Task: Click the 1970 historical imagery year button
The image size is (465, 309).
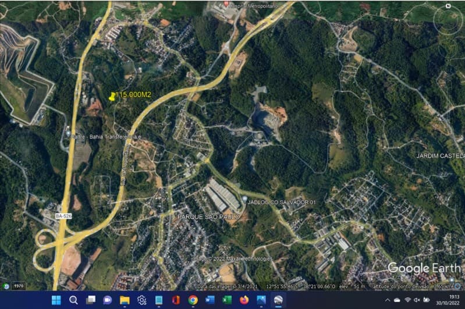Action: (x=19, y=286)
